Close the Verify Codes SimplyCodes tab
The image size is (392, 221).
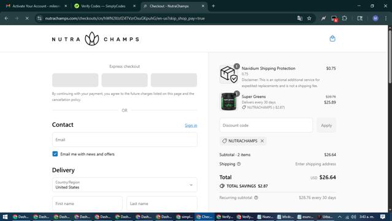point(134,6)
